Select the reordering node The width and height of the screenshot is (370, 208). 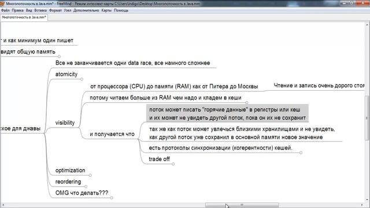(x=68, y=181)
